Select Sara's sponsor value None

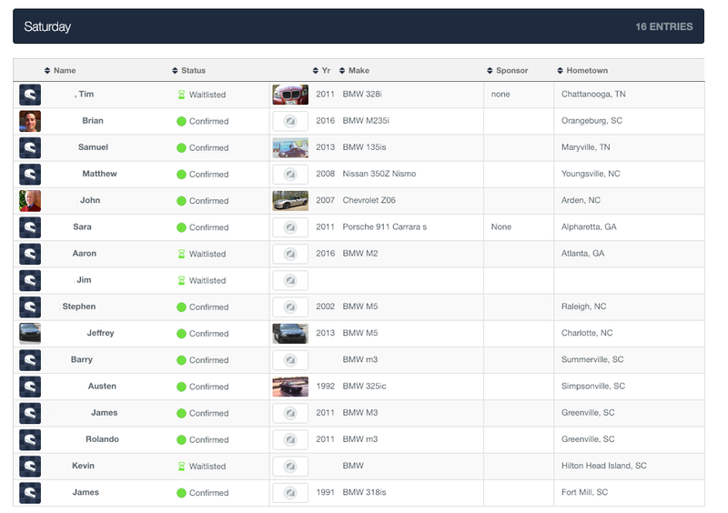[x=501, y=227]
